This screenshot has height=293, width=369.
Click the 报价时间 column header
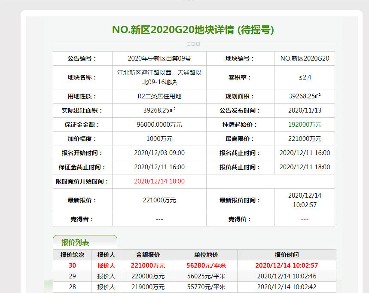[287, 255]
